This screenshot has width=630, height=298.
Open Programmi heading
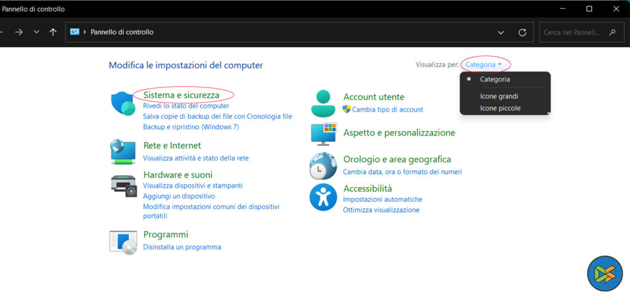tap(165, 235)
